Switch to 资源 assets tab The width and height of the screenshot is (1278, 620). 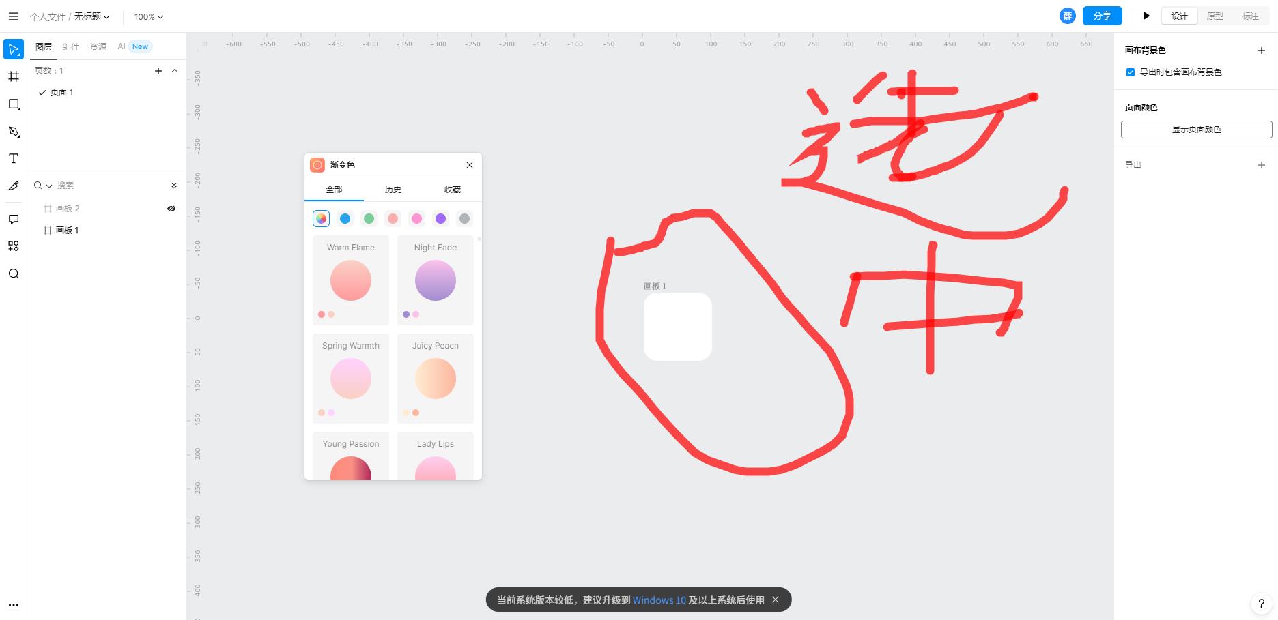[x=98, y=46]
